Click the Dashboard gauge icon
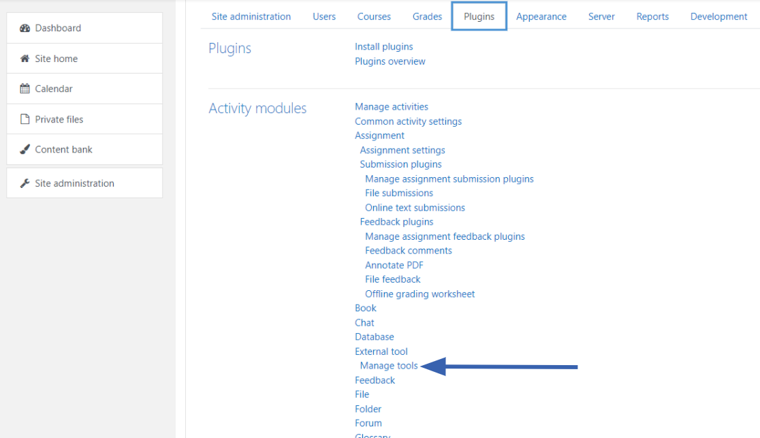This screenshot has height=438, width=760. (25, 28)
